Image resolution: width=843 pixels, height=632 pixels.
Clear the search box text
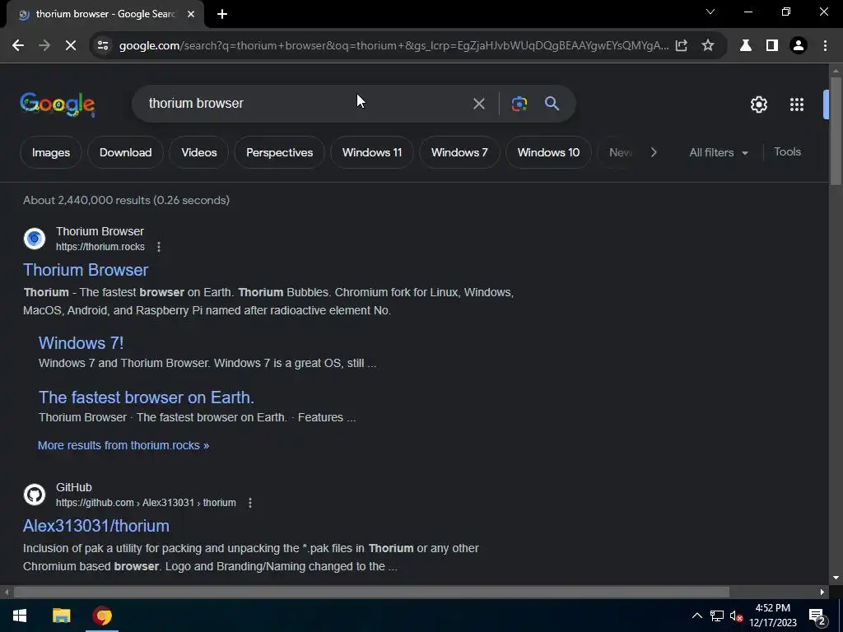[x=478, y=104]
